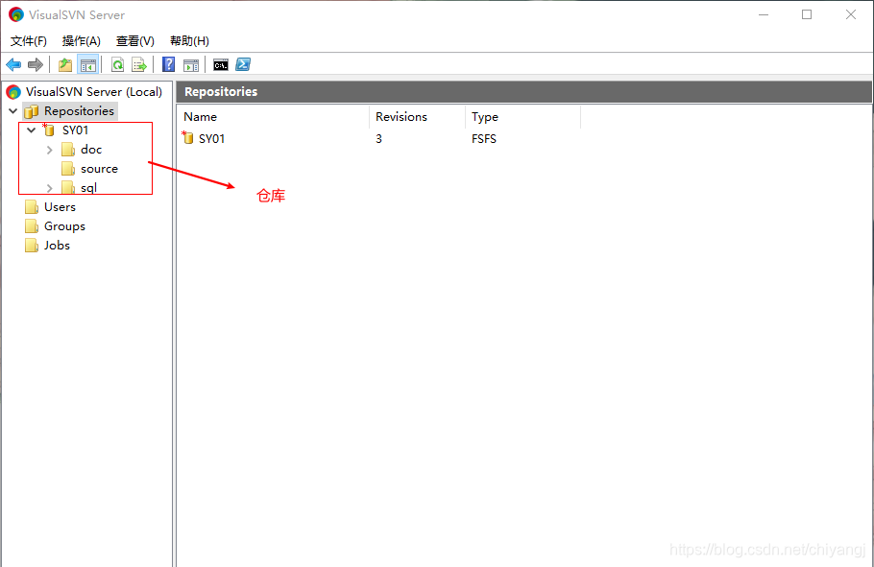Click the revision count 3 cell
The image size is (874, 567).
tap(379, 139)
